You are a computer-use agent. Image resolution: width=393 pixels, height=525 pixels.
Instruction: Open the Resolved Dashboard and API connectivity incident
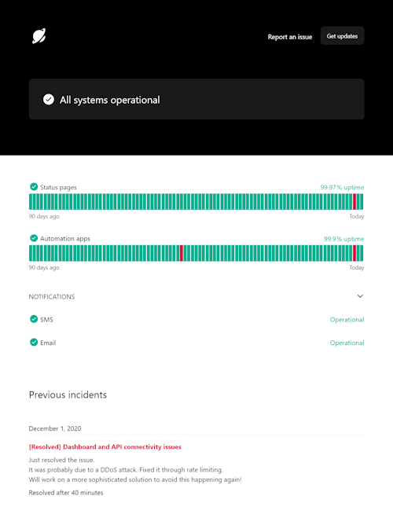coord(105,447)
